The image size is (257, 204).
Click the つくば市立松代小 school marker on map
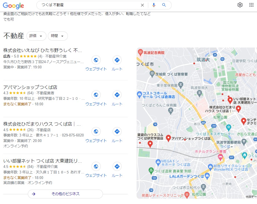203,187
